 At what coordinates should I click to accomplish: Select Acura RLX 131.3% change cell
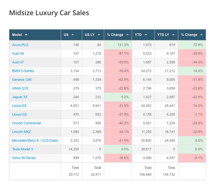tap(118, 45)
